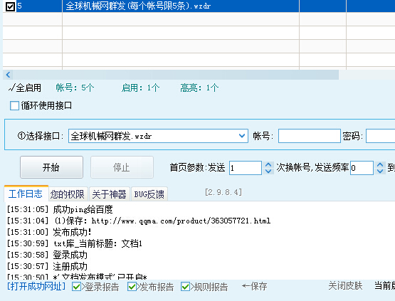Viewport: 395px width, 301px height.
Task: Click the ←保存 save link
Action: [x=254, y=286]
